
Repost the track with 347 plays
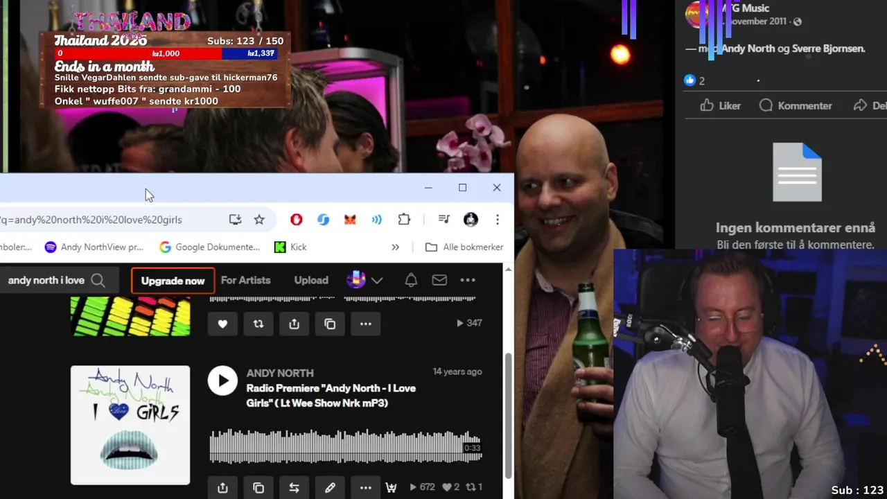pos(258,324)
